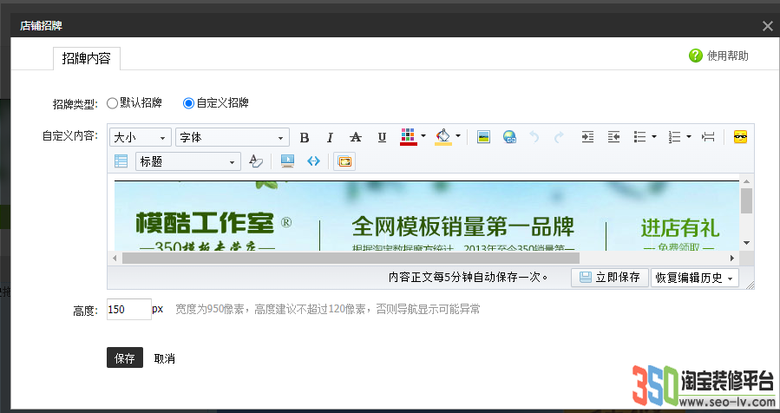Click the editor resize grip corner
Screen dimensions: 780x413
point(751,285)
